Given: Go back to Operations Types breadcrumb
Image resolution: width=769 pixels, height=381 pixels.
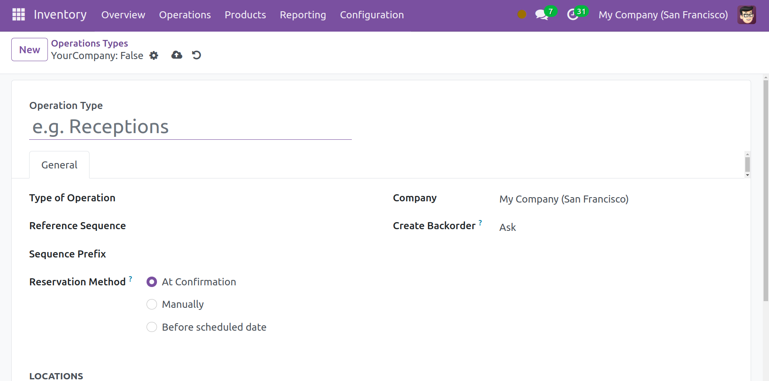Looking at the screenshot, I should 89,43.
